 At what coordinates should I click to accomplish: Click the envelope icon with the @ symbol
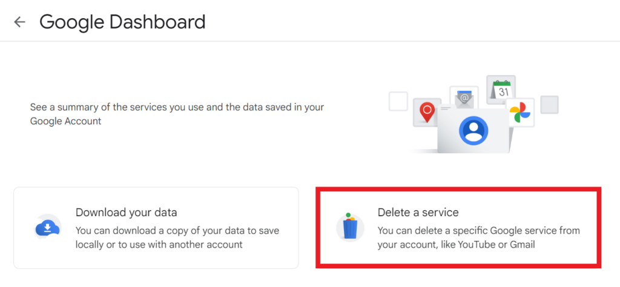[x=464, y=97]
